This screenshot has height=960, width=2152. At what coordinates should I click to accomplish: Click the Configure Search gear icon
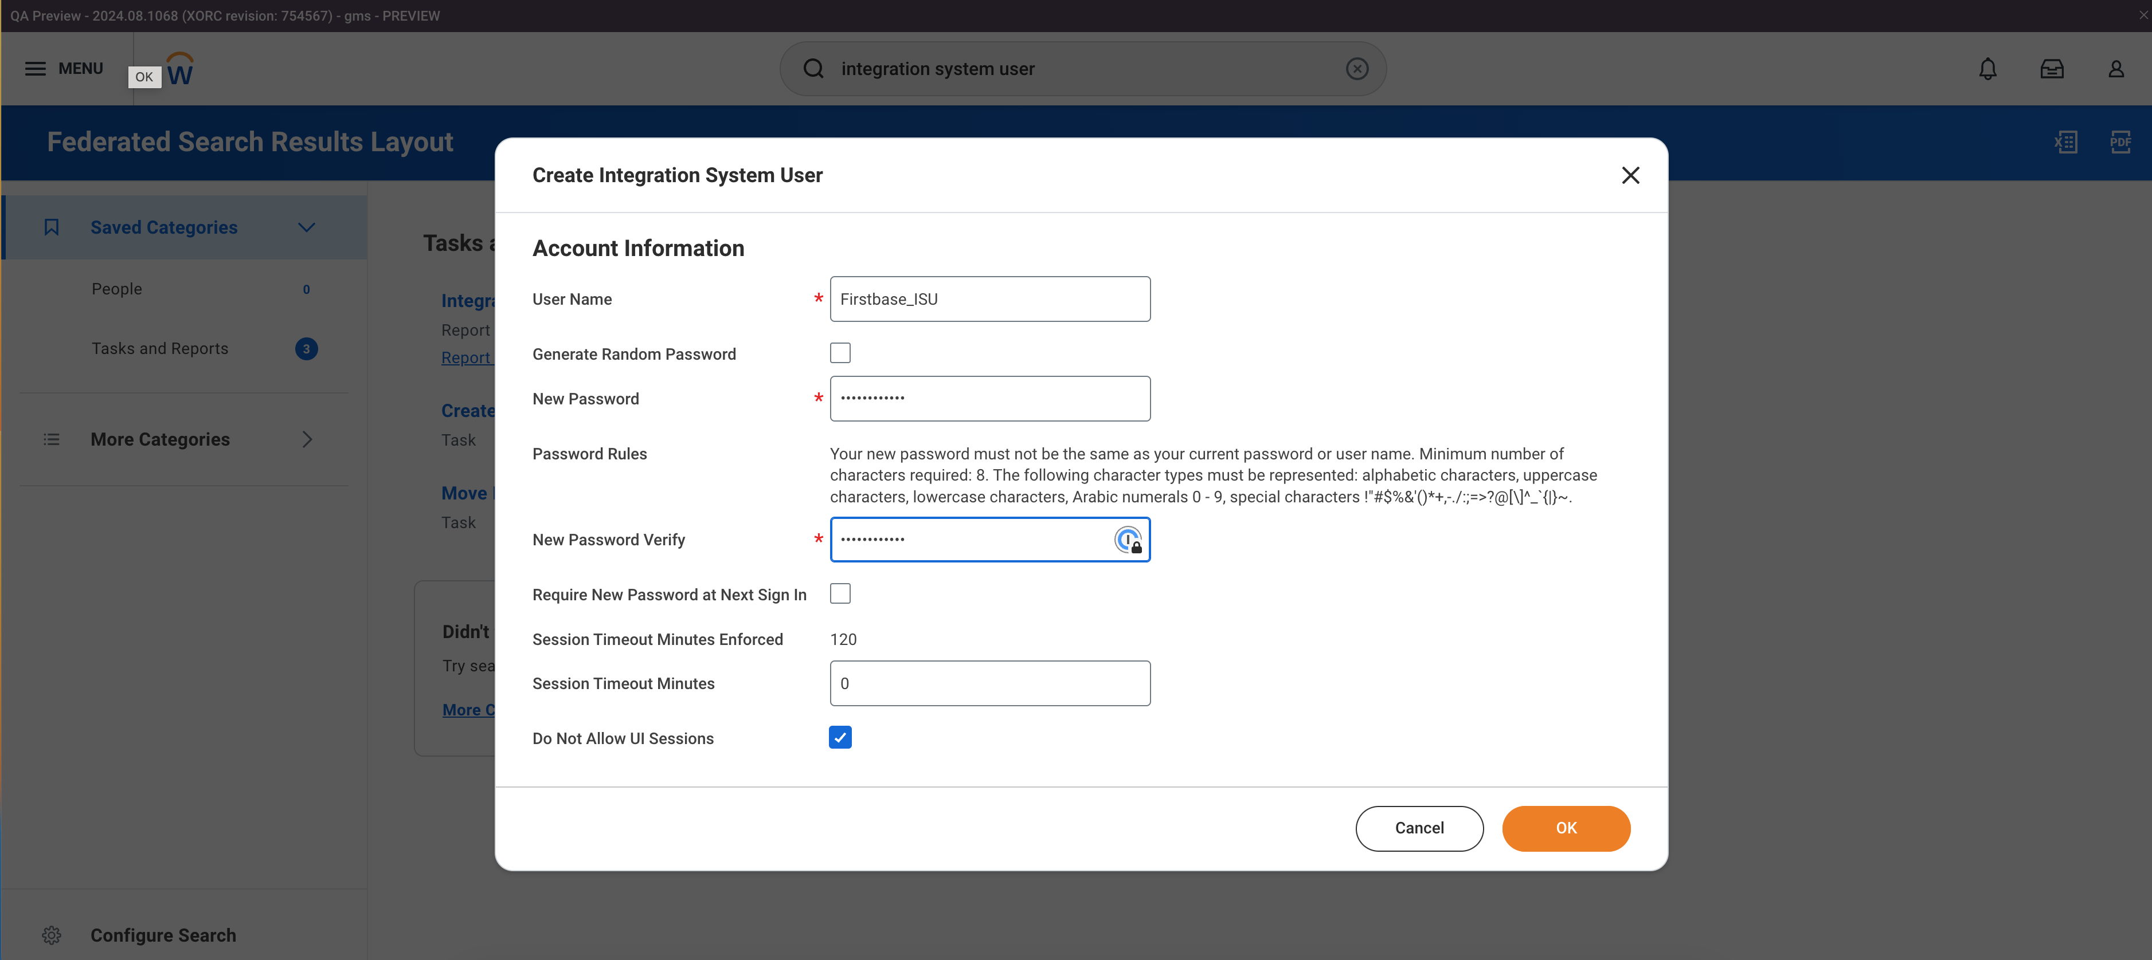[52, 935]
